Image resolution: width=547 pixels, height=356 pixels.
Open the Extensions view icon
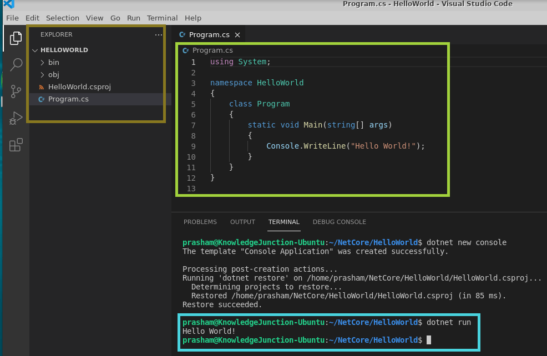16,144
